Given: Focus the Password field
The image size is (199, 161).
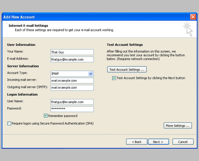Looking at the screenshot, I should 72,109.
